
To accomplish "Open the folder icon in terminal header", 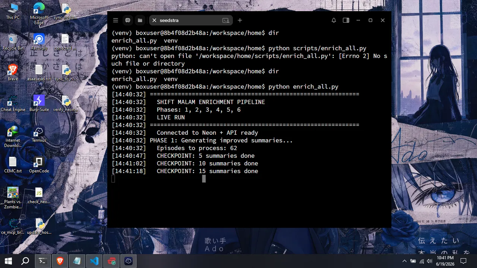I will click(140, 20).
